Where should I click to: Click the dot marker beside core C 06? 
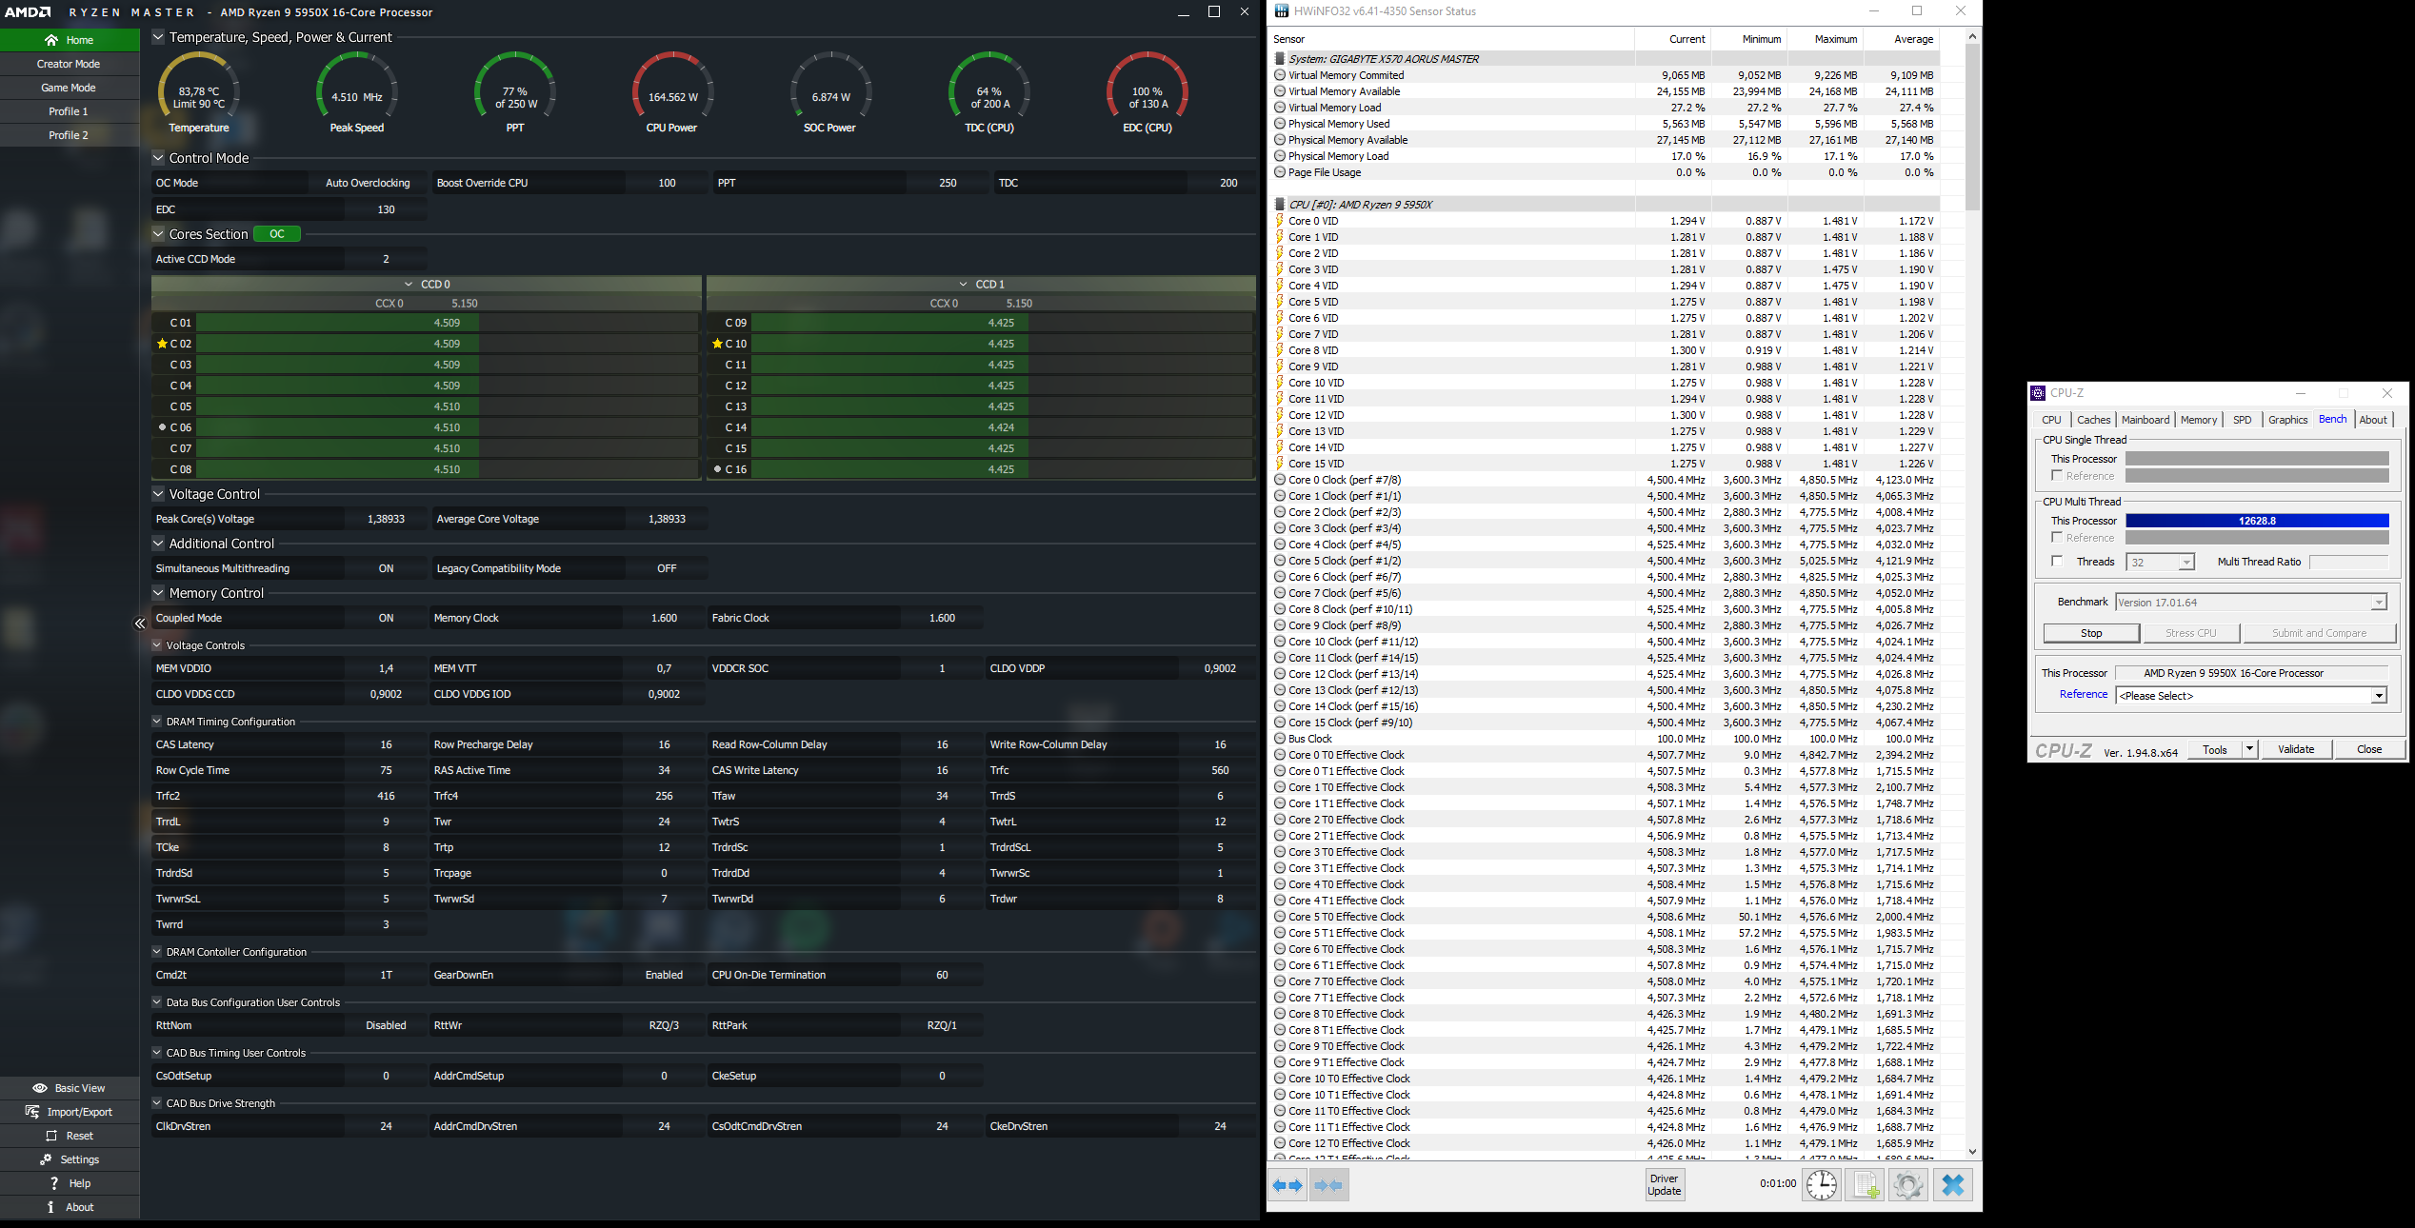(162, 427)
